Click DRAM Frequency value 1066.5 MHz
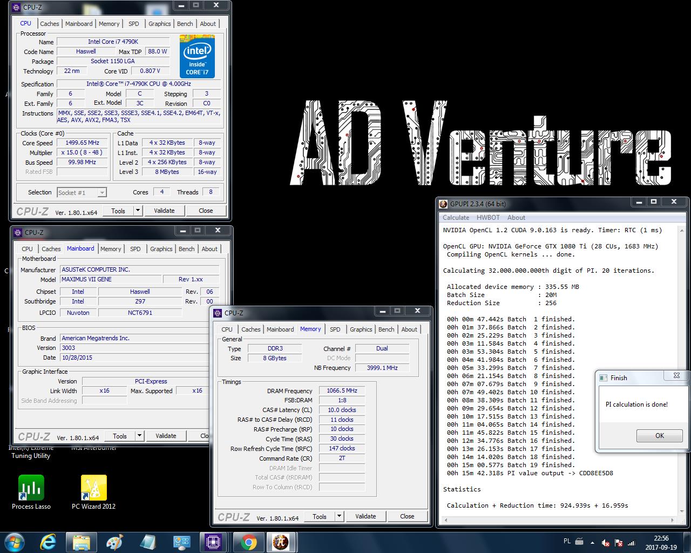The image size is (691, 553). point(342,390)
